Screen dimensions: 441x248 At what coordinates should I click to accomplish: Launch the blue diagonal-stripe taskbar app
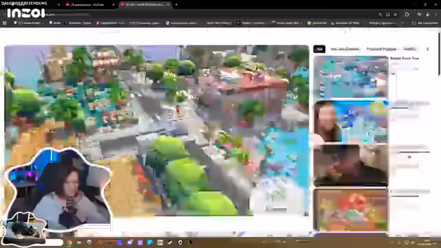click(150, 242)
